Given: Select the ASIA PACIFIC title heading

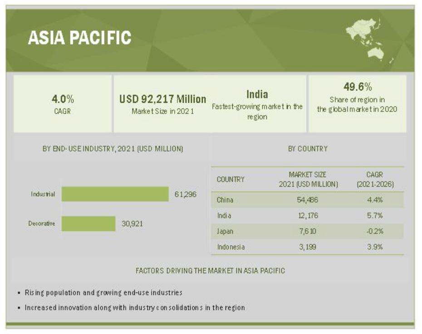Looking at the screenshot, I should [79, 37].
